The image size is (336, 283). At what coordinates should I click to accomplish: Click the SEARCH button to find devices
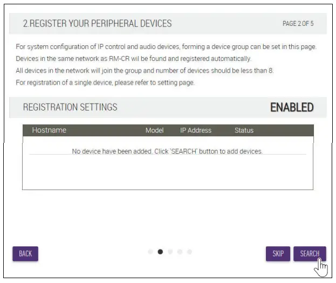tap(310, 253)
